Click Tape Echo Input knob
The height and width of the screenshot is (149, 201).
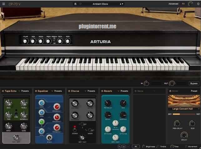pos(8,126)
